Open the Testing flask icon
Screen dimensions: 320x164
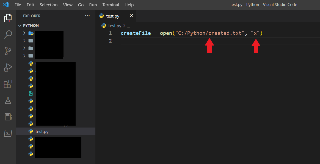coord(8,100)
